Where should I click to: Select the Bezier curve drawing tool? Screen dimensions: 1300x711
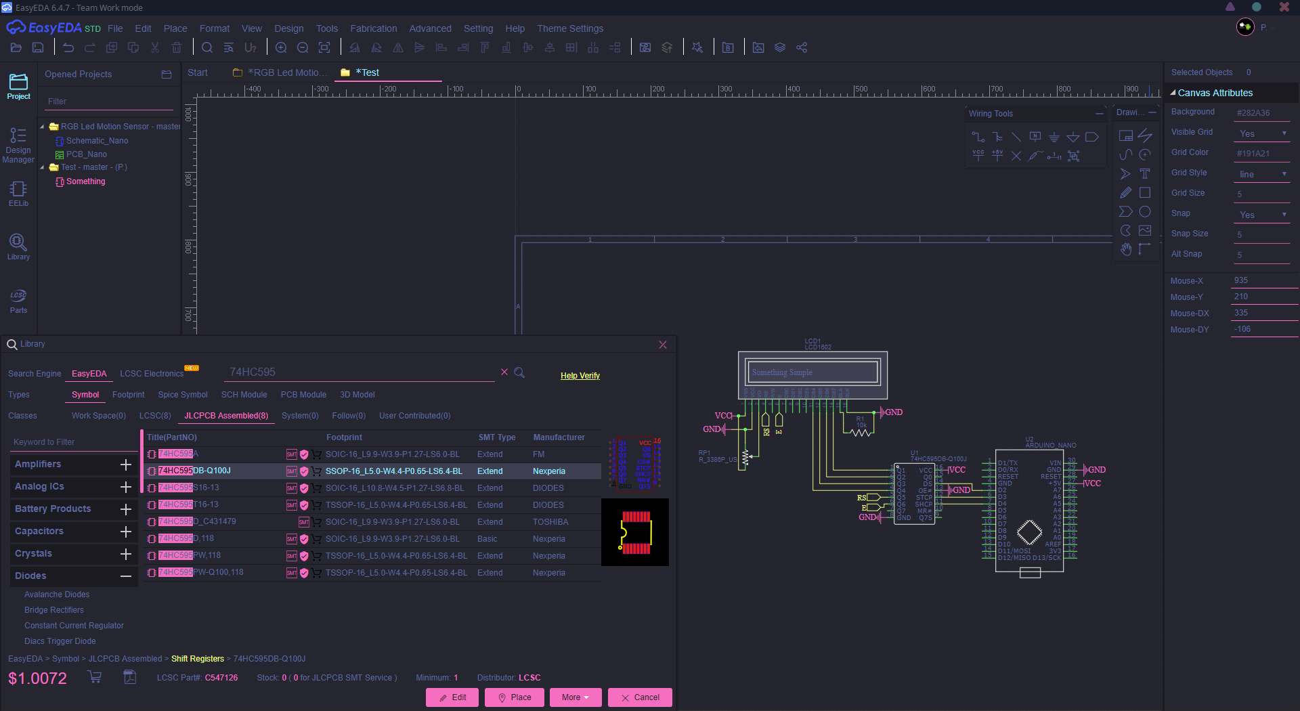1125,155
